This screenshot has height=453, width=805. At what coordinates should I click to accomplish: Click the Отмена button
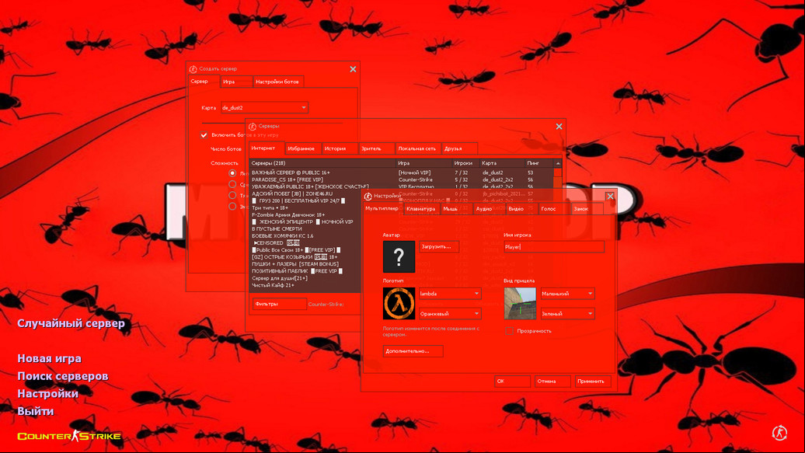tap(552, 381)
